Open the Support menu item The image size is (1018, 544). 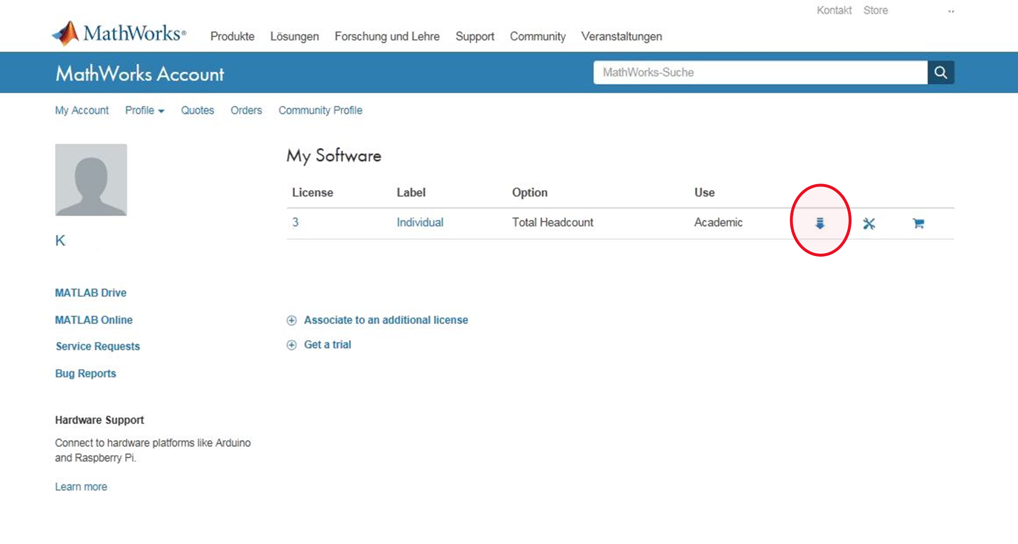pyautogui.click(x=474, y=36)
